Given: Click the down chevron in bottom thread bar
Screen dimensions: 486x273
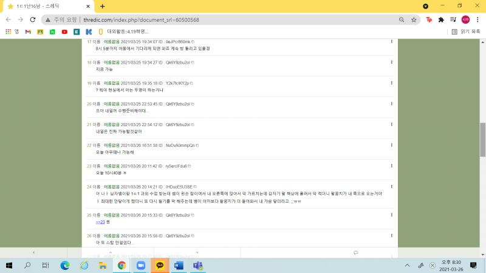Looking at the screenshot, I should tap(197, 252).
